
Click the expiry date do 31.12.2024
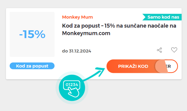click(77, 51)
